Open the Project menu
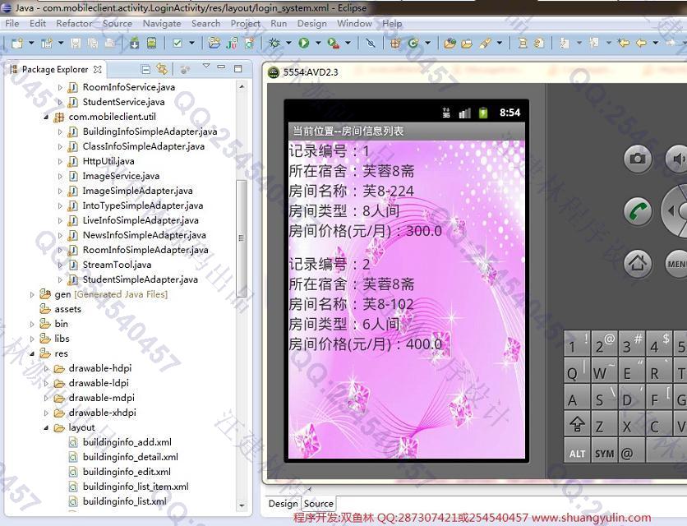687x526 pixels. (x=246, y=23)
